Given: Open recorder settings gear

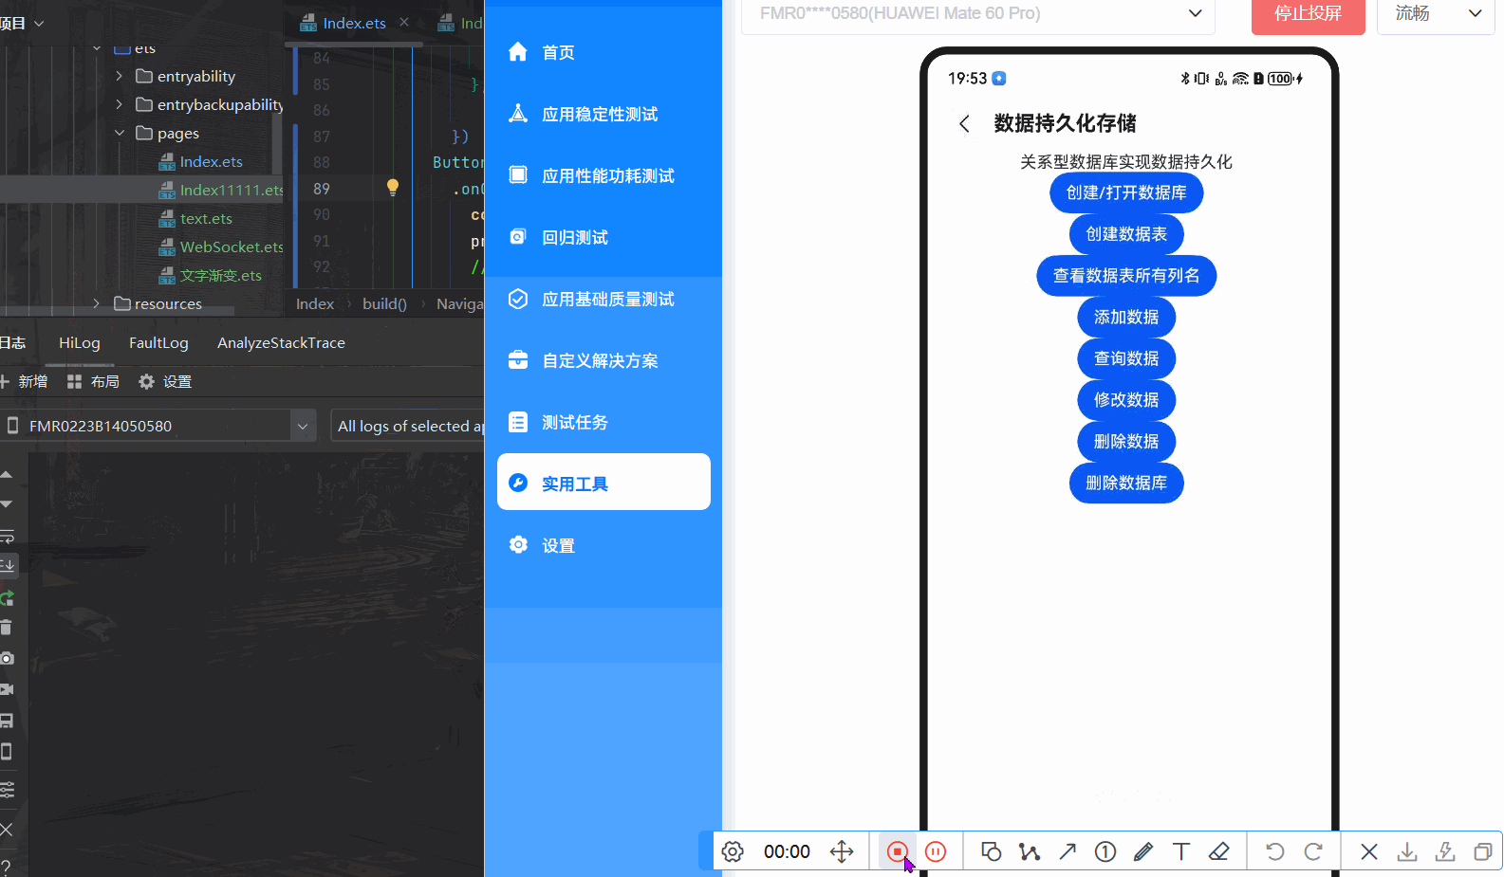Looking at the screenshot, I should point(733,851).
